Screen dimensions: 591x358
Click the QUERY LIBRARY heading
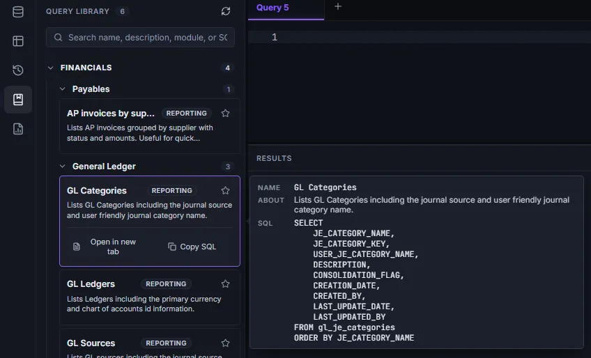click(x=77, y=11)
